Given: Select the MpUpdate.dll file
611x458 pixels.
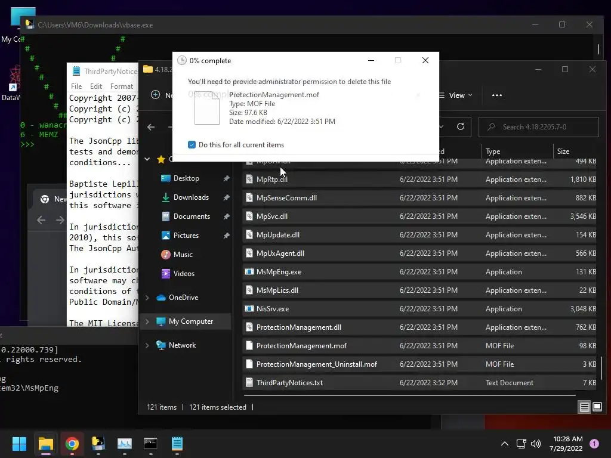Looking at the screenshot, I should [419, 235].
